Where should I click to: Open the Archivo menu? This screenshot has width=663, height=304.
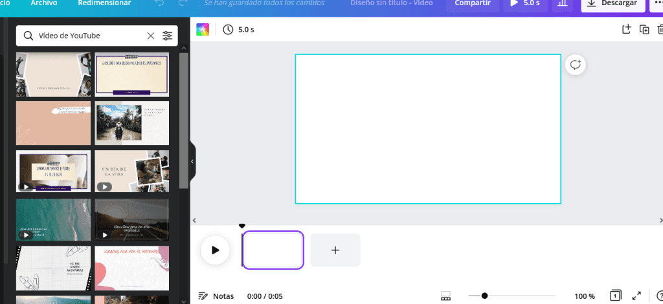[44, 3]
